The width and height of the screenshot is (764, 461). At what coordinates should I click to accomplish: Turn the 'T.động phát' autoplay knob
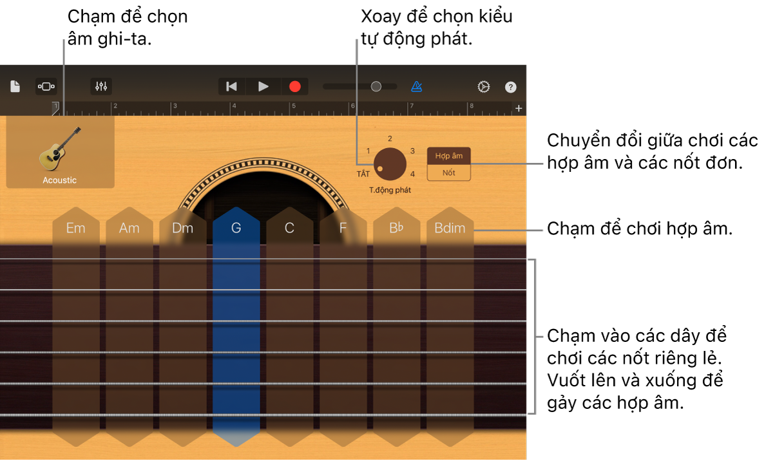[x=390, y=164]
